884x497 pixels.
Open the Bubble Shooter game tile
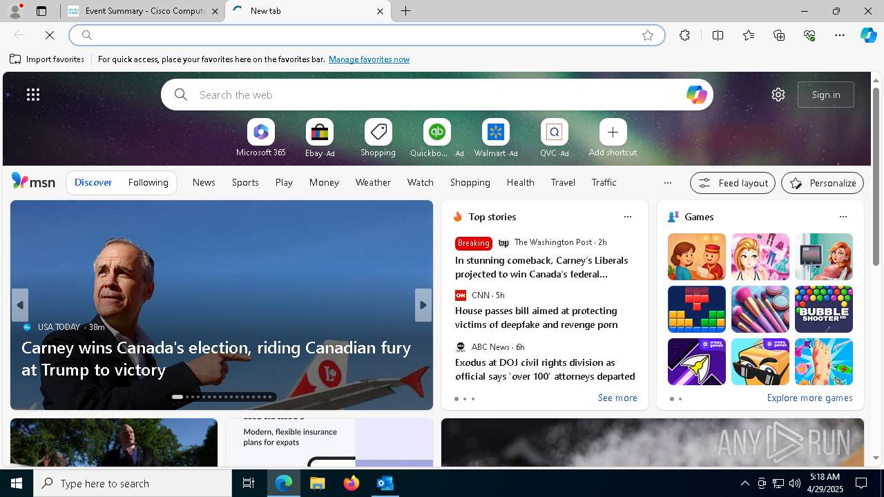tap(823, 309)
